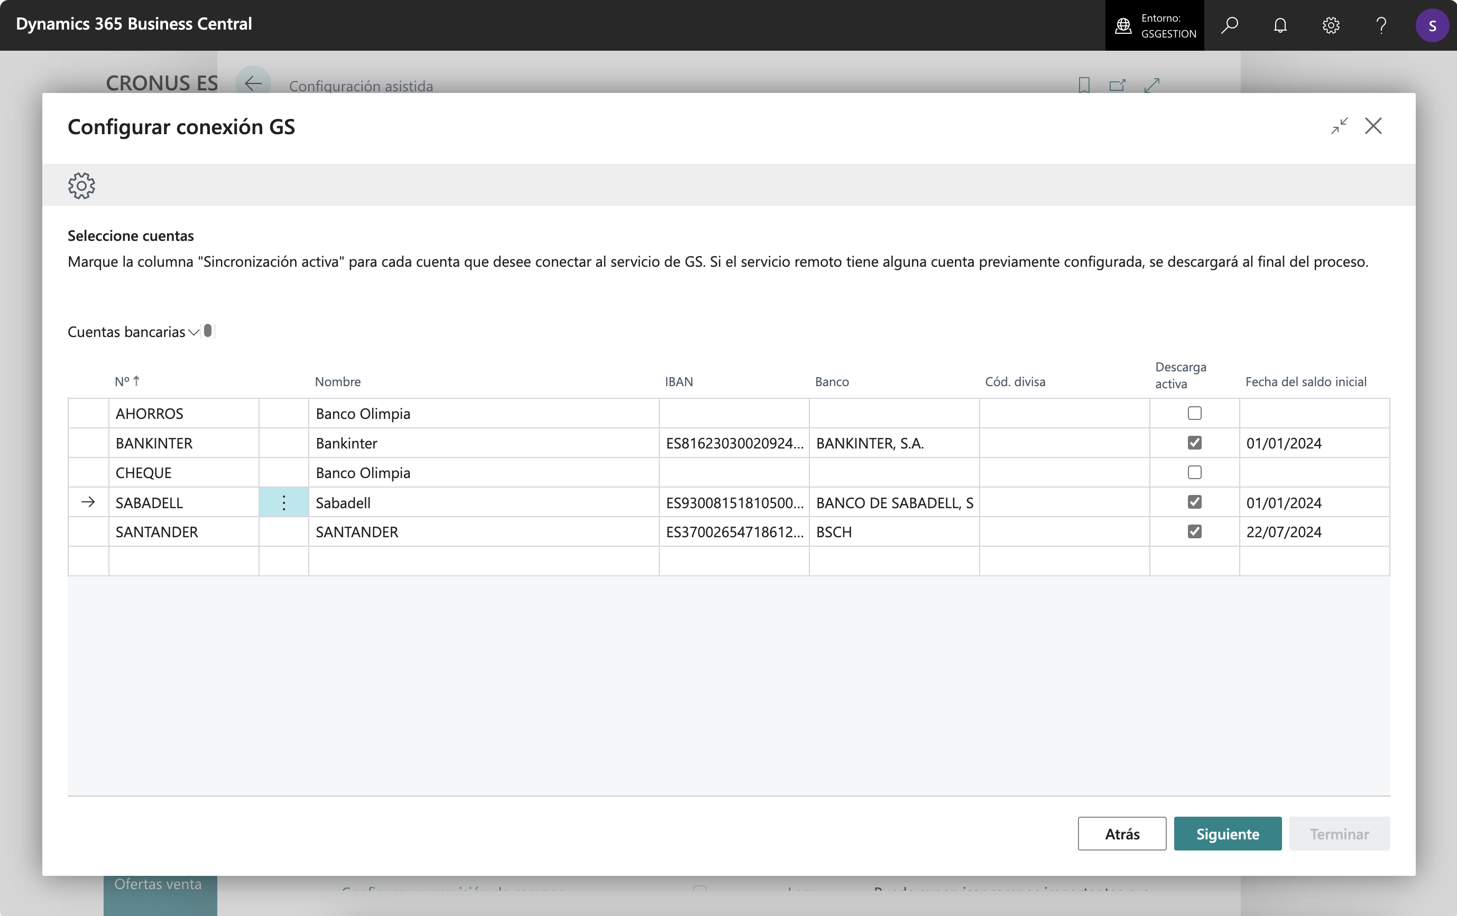This screenshot has width=1457, height=916.
Task: Uncheck Descarga activa for BANKINTER
Action: tap(1194, 443)
